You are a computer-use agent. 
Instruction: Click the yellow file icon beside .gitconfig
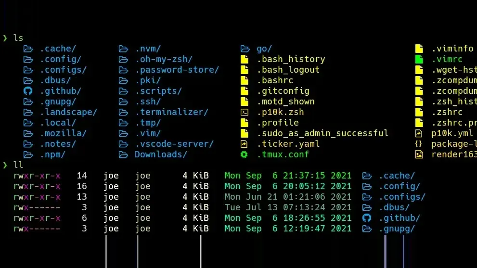click(245, 91)
